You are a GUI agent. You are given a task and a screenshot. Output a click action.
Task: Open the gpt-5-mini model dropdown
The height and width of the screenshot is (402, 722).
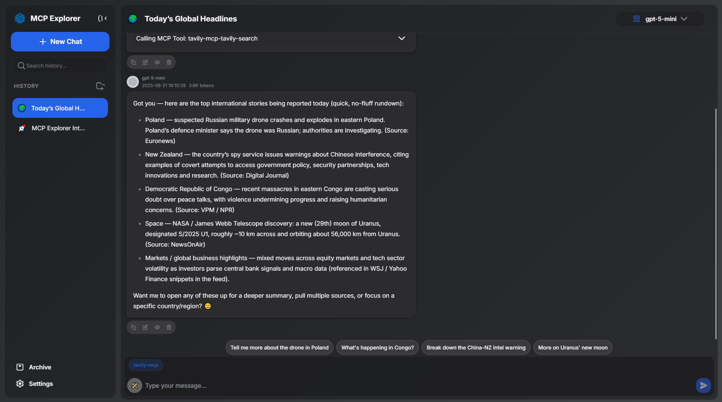click(660, 19)
